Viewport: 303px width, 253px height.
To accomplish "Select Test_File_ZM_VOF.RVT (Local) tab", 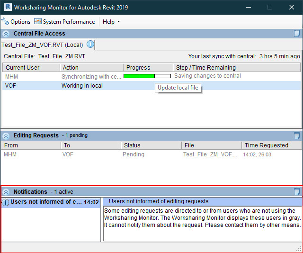I will pyautogui.click(x=42, y=45).
